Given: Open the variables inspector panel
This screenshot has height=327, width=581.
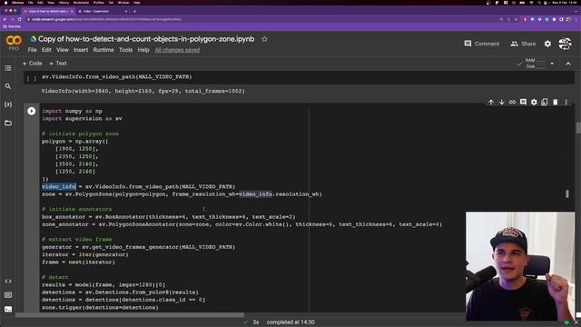Looking at the screenshot, I should click(8, 104).
